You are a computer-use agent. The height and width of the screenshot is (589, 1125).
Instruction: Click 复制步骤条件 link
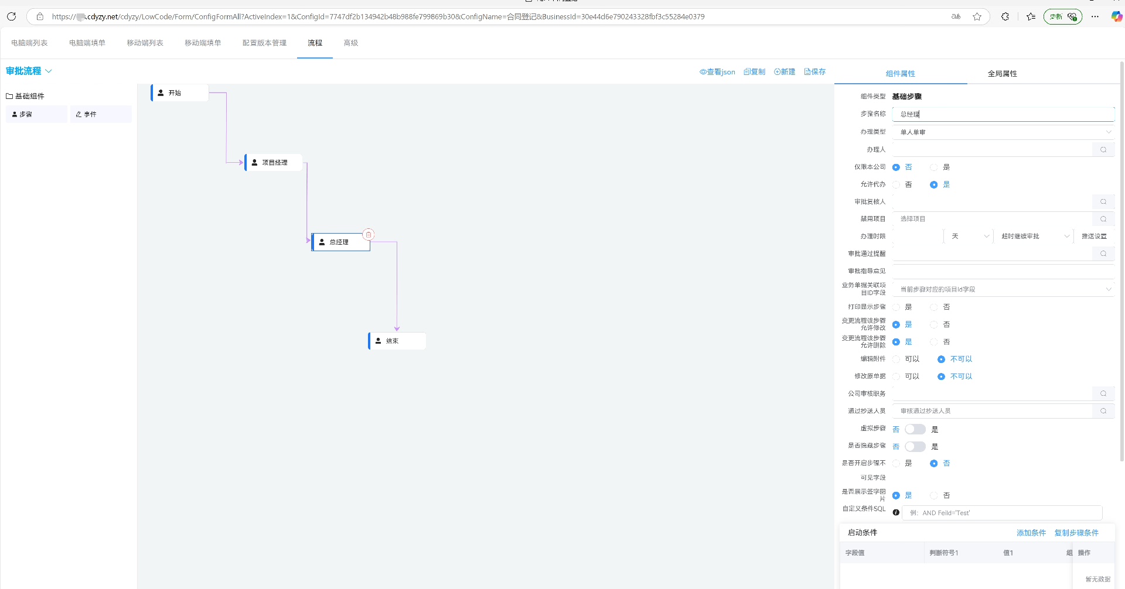(x=1076, y=533)
